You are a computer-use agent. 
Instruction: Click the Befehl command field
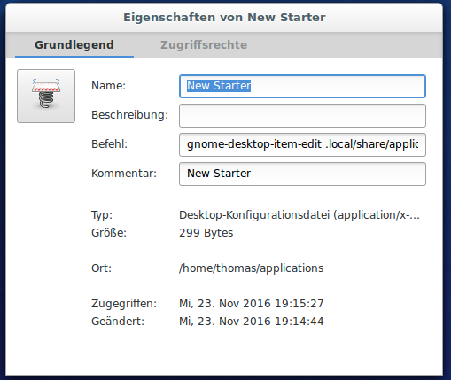point(302,144)
